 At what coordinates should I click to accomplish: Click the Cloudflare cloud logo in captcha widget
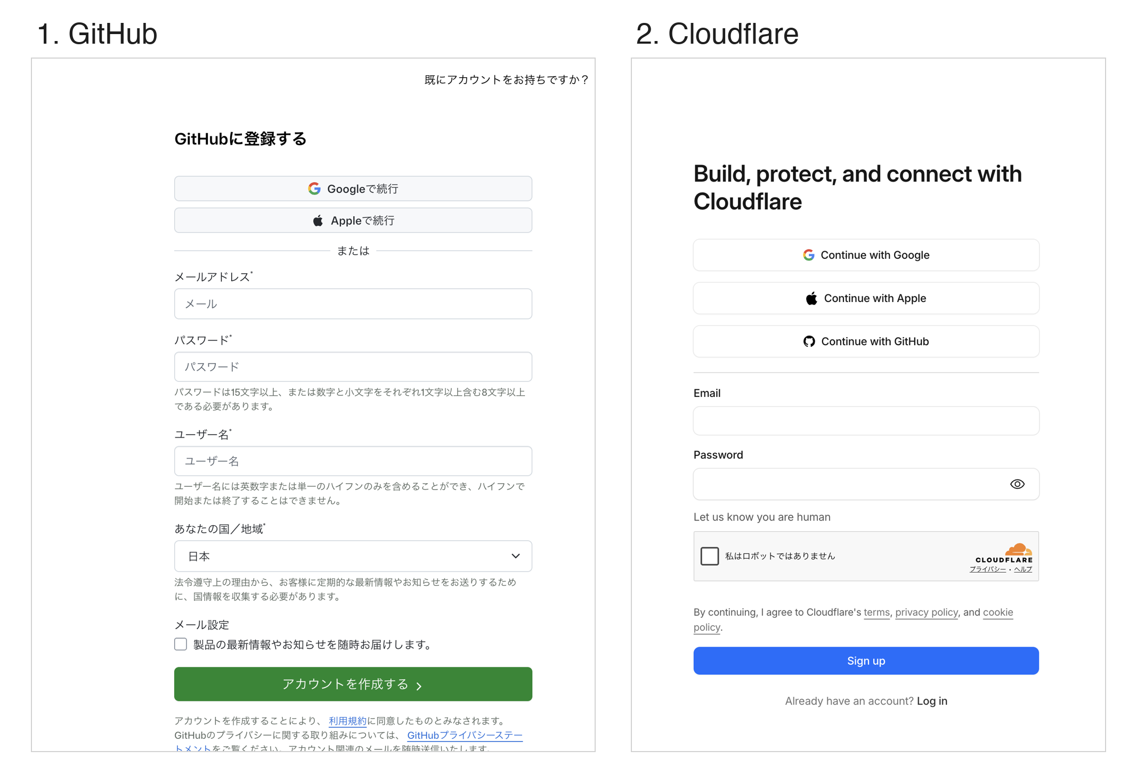[x=1018, y=549]
